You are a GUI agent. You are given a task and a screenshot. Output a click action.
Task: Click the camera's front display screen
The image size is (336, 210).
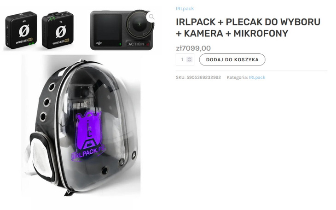click(x=107, y=27)
